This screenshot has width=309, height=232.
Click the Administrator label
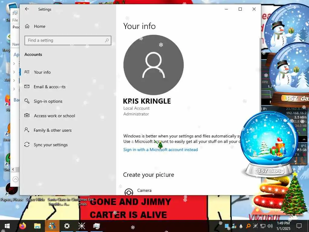click(136, 114)
